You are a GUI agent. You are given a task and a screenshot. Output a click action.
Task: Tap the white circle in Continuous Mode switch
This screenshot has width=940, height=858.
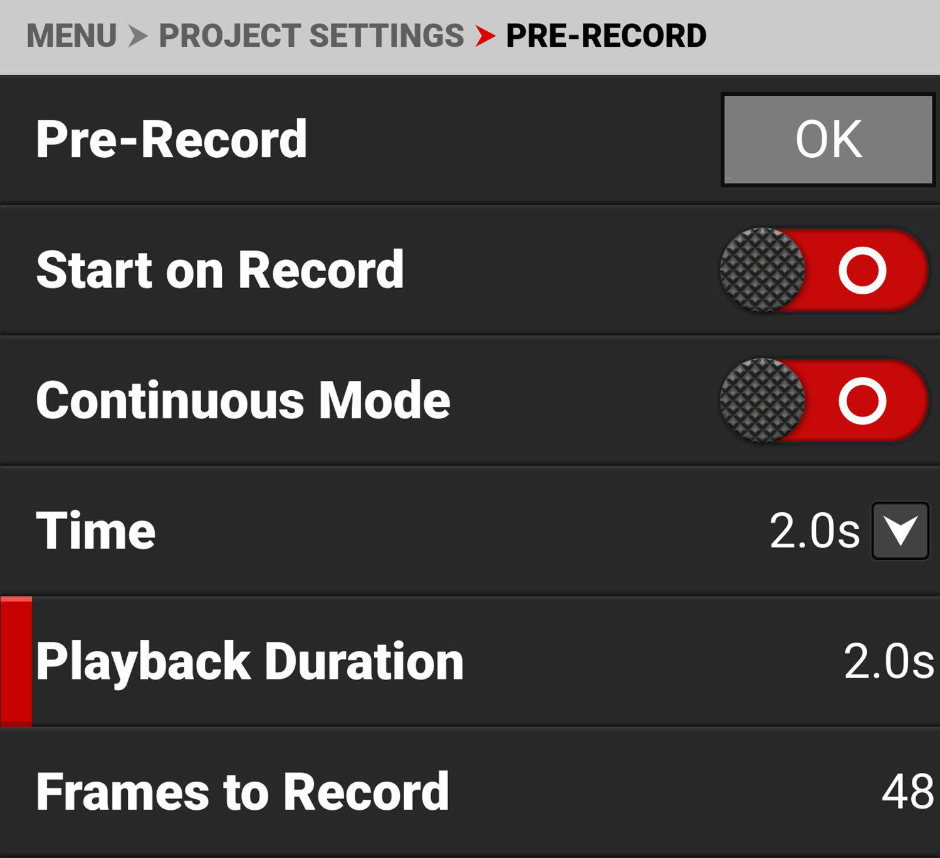pyautogui.click(x=862, y=400)
